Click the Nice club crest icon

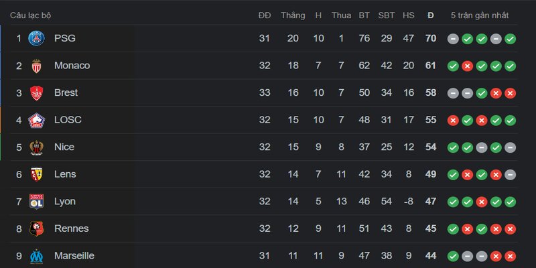[36, 147]
